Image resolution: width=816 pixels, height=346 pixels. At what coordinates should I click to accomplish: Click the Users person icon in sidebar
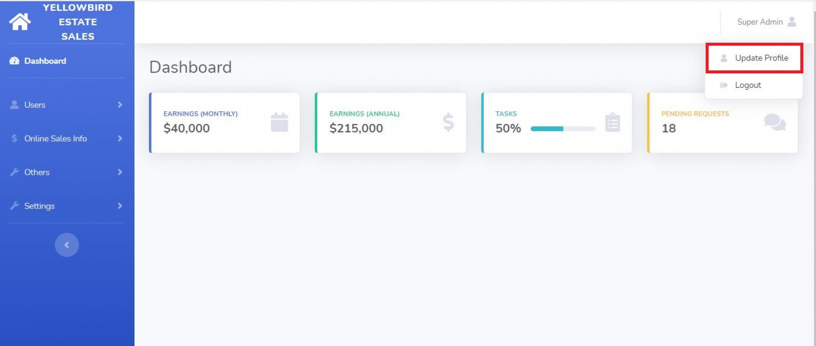pyautogui.click(x=14, y=105)
